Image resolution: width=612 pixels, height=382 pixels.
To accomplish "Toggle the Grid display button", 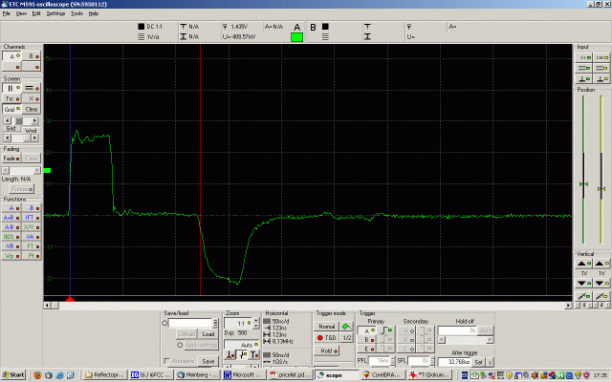I will tap(11, 109).
